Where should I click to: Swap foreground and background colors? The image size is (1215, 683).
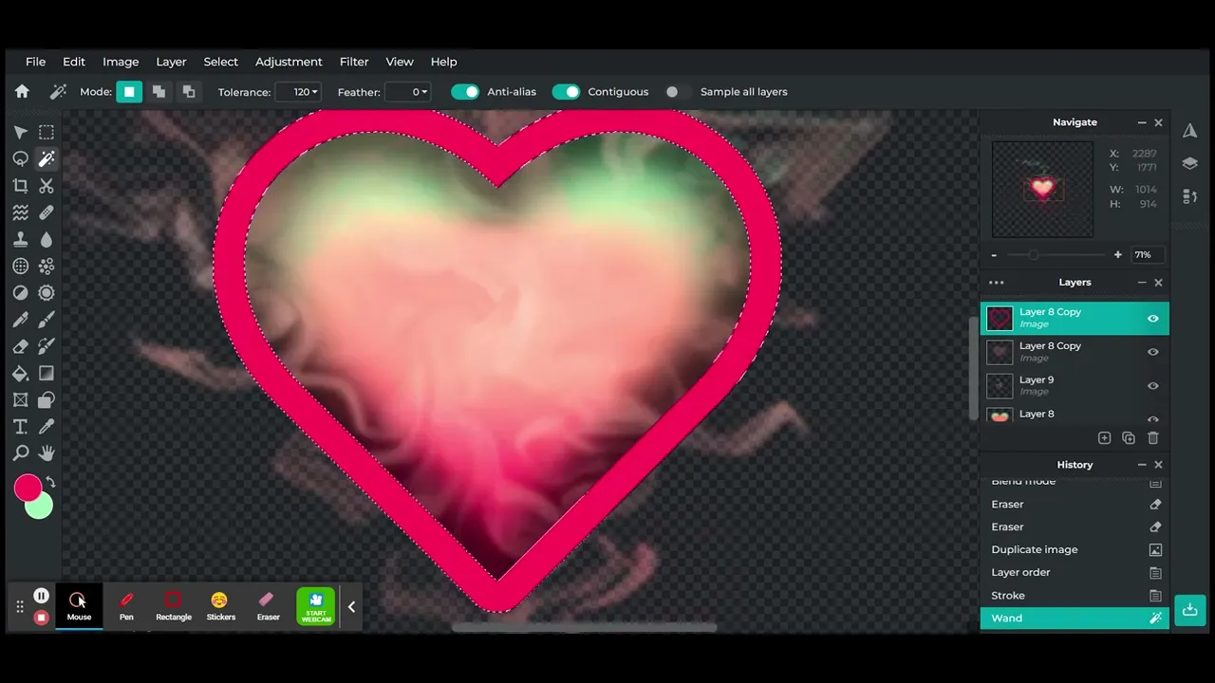(50, 482)
